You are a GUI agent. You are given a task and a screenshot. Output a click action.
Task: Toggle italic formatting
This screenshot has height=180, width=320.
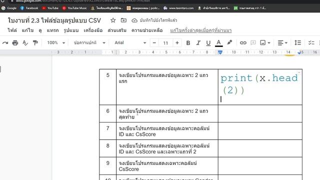tap(198, 43)
